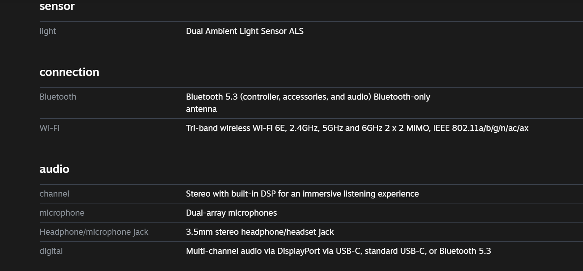583x271 pixels.
Task: Select the Bluetooth row label
Action: (x=58, y=97)
